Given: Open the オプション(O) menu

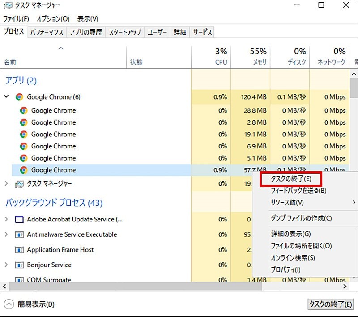Looking at the screenshot, I should 53,19.
